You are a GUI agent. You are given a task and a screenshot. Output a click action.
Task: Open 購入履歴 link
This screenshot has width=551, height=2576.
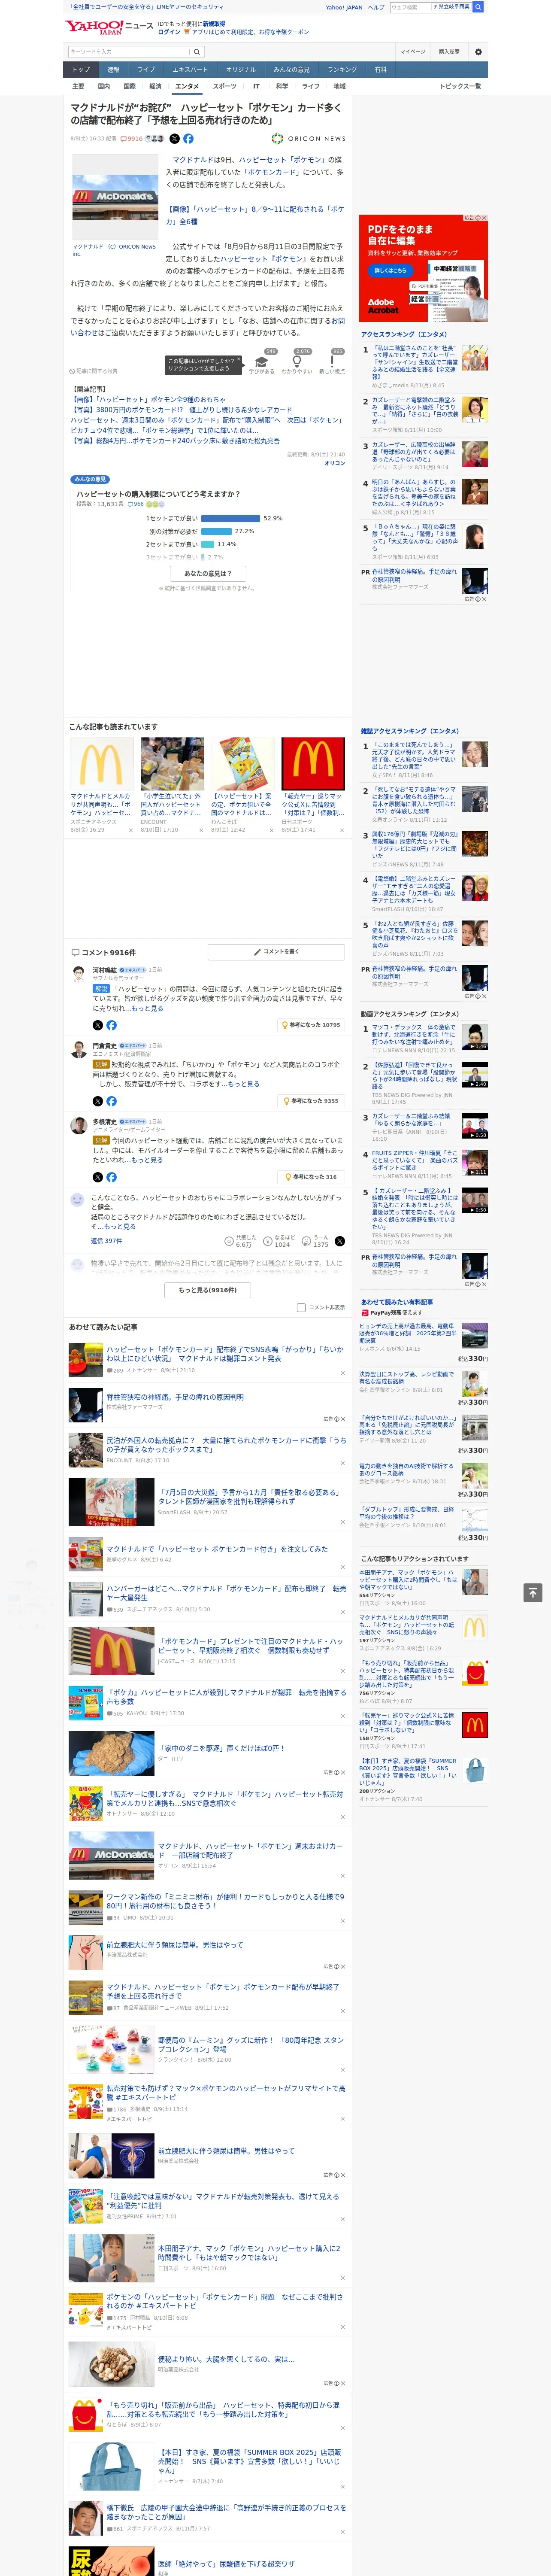tap(449, 52)
